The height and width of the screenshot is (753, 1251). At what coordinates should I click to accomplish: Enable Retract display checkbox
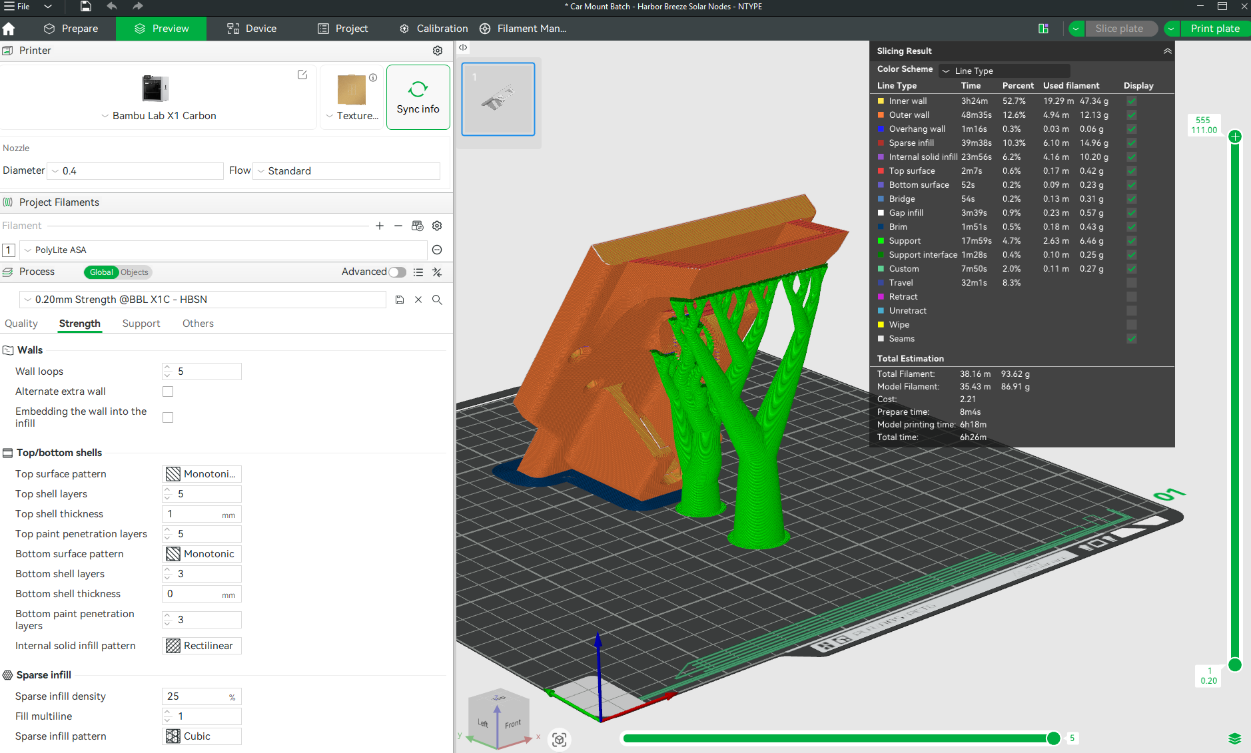(x=1131, y=297)
